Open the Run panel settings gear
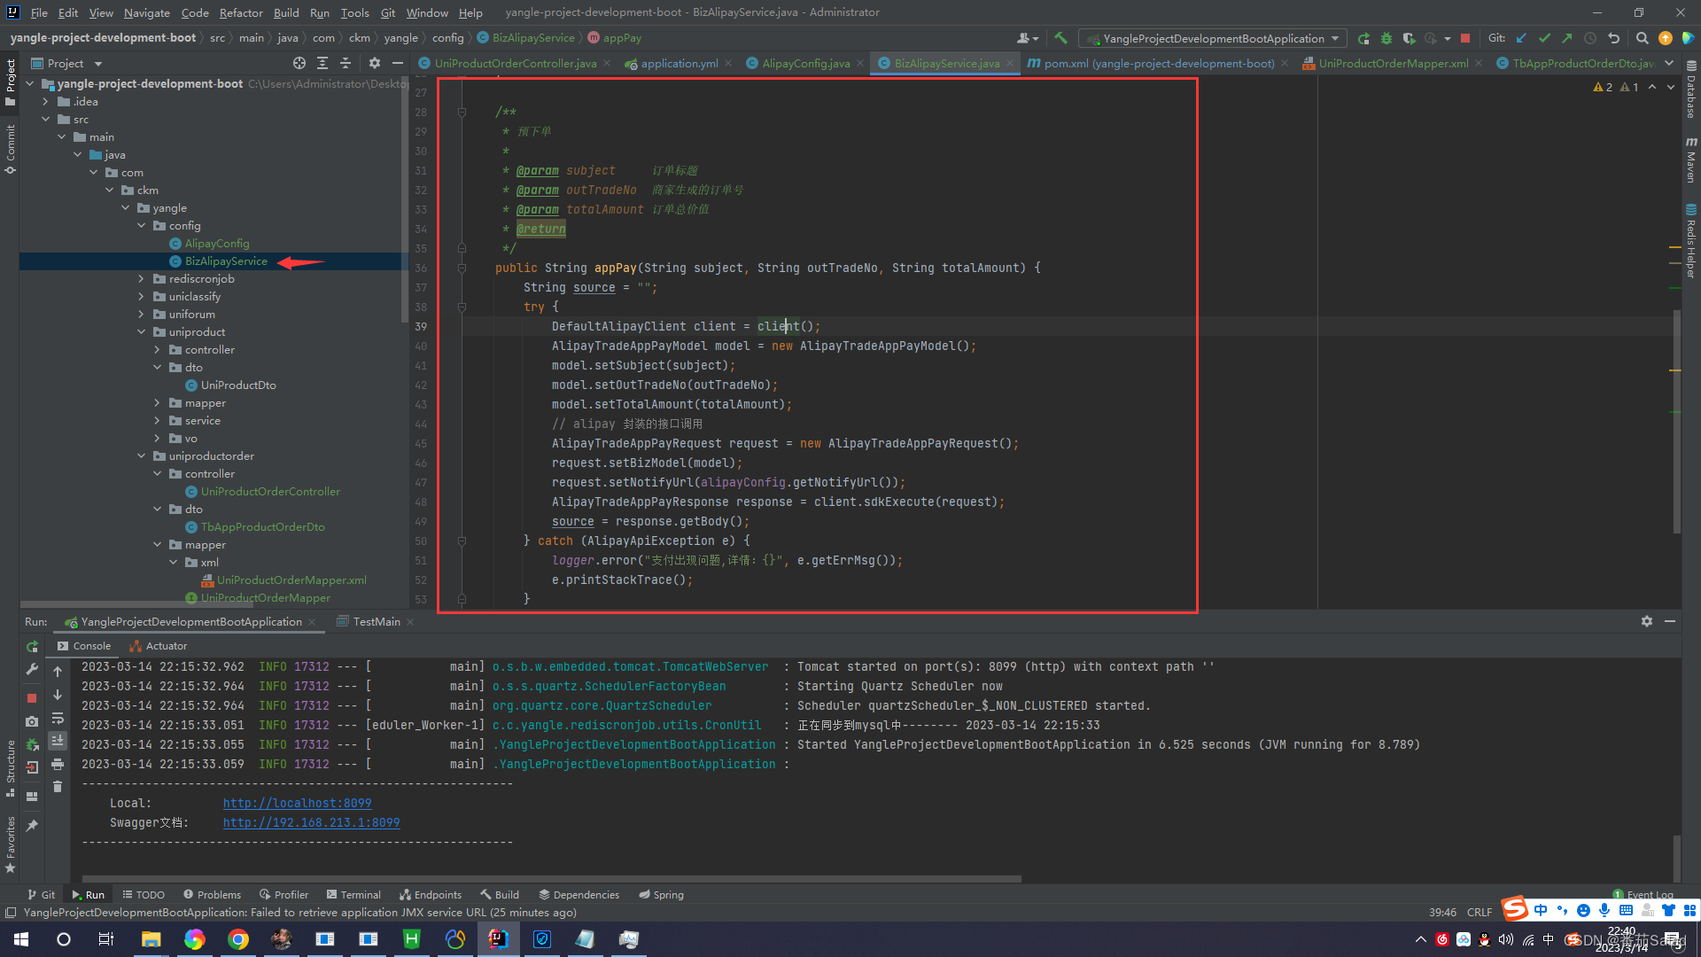This screenshot has height=957, width=1701. point(1647,621)
